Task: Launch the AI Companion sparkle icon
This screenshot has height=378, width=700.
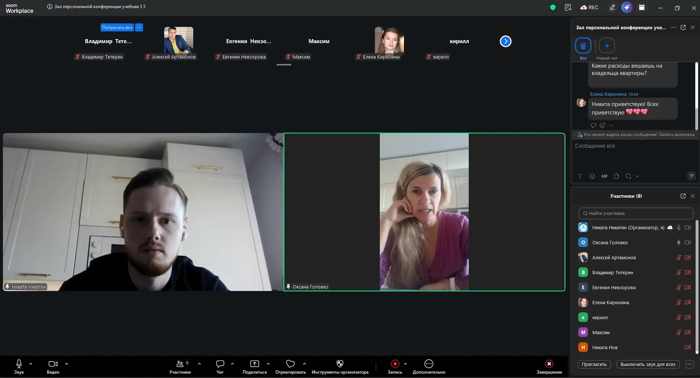Action: pos(627,7)
